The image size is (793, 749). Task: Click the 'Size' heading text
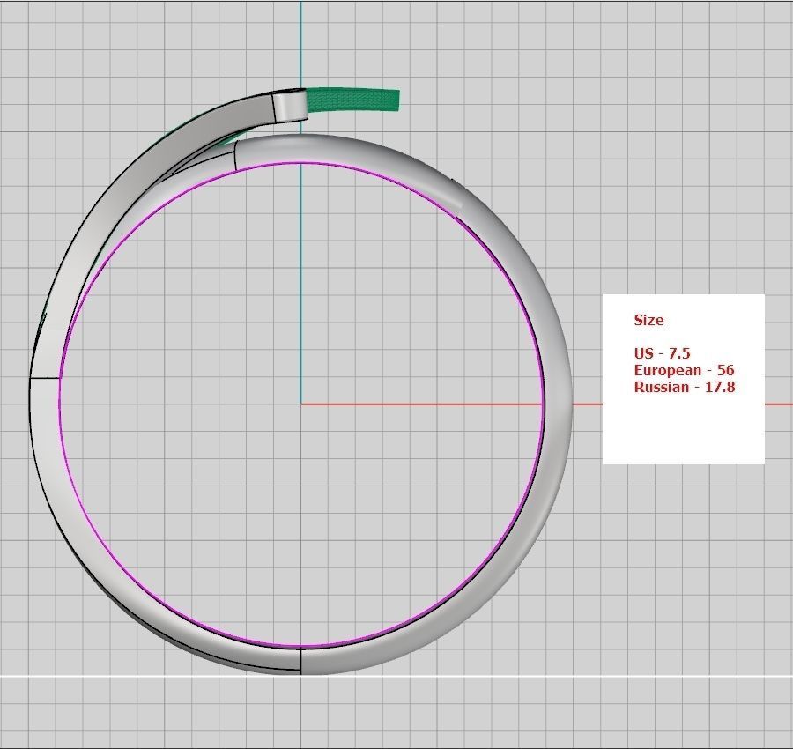(x=648, y=320)
